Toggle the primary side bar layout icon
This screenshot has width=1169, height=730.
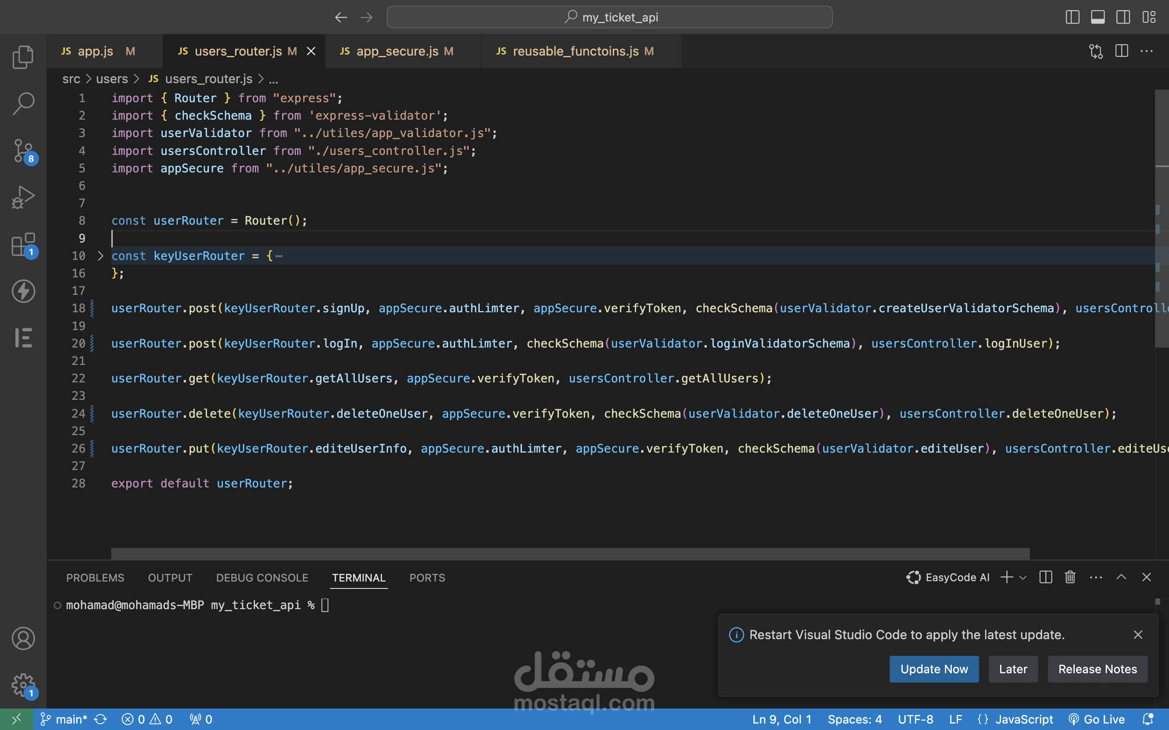point(1072,17)
